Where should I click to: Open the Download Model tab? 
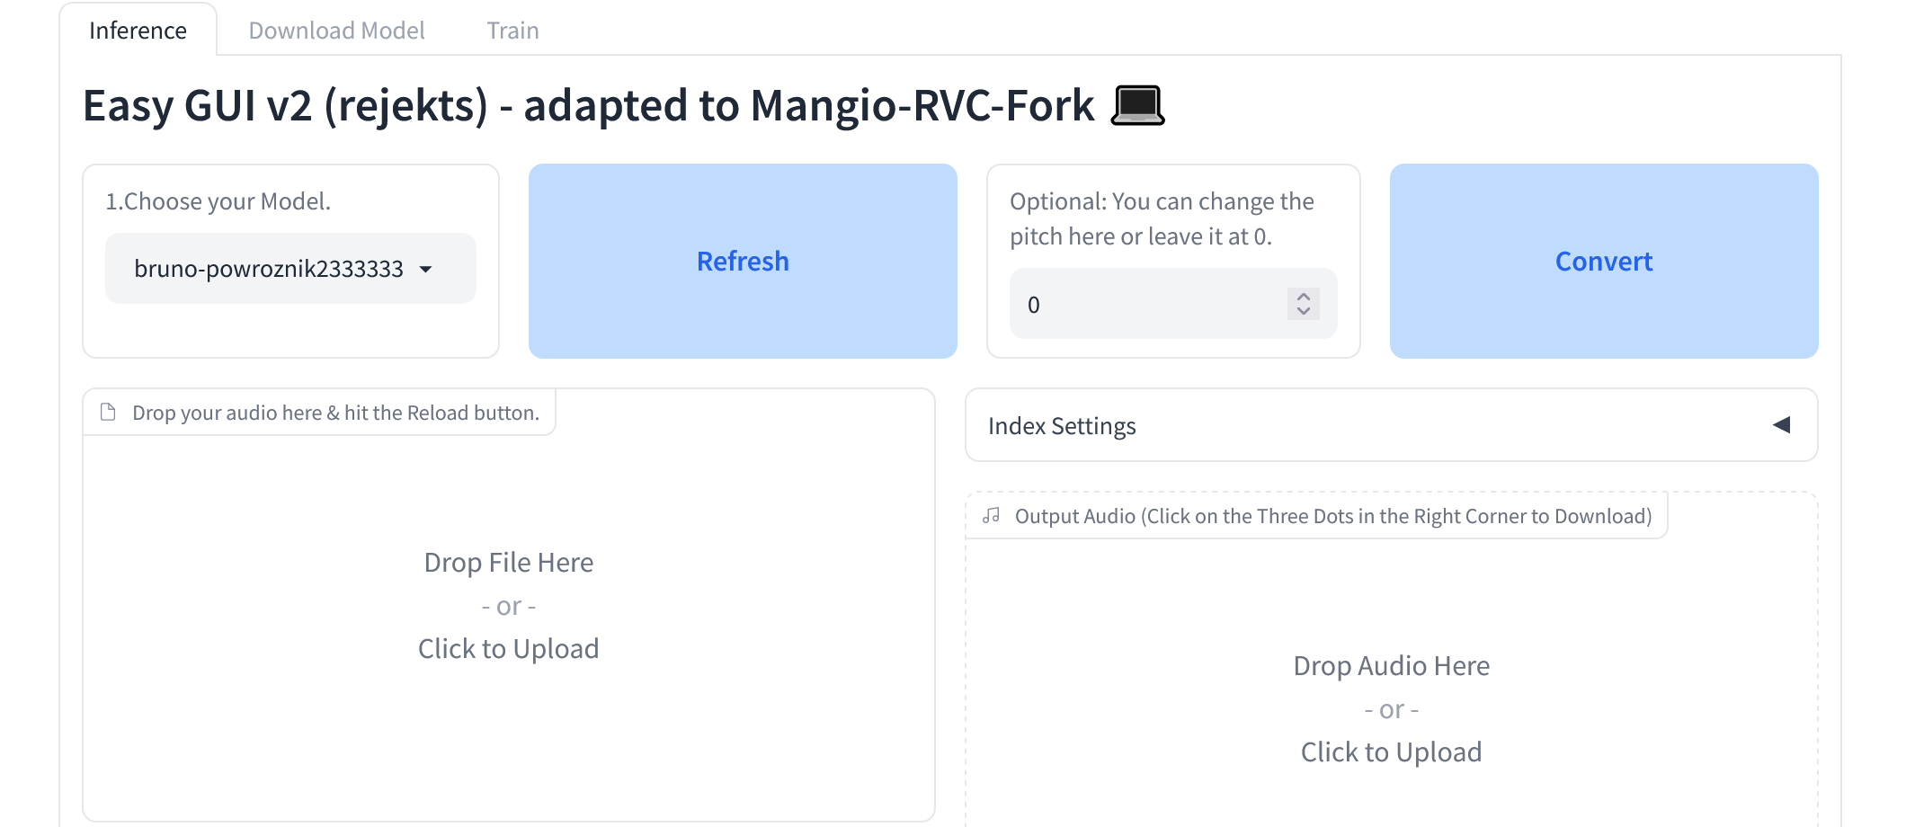click(336, 31)
